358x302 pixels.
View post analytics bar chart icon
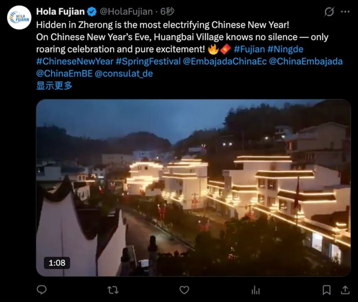256,290
